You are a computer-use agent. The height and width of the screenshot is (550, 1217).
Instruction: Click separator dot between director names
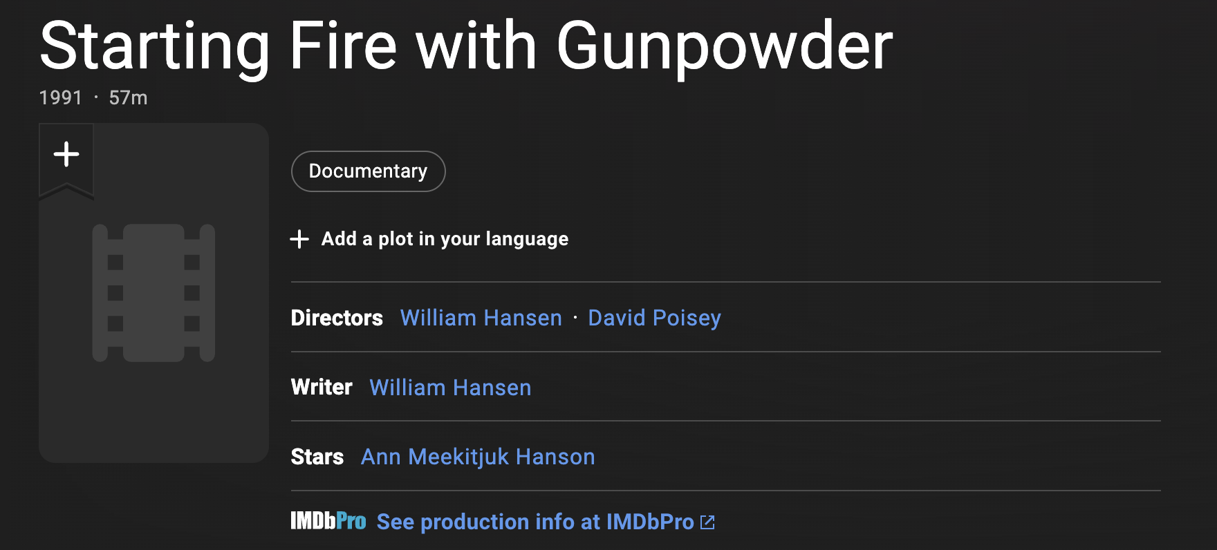[575, 318]
